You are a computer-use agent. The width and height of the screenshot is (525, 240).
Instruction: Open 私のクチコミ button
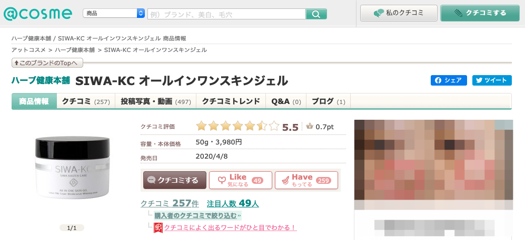[399, 13]
